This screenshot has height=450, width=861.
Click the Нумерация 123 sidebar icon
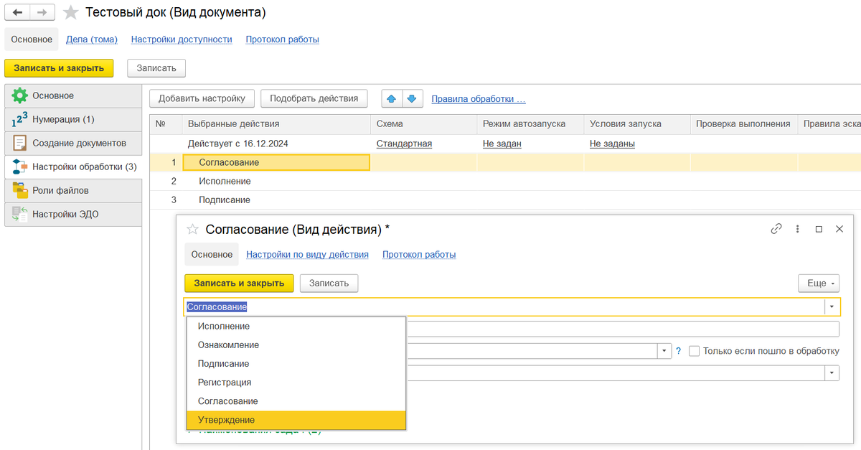(19, 119)
